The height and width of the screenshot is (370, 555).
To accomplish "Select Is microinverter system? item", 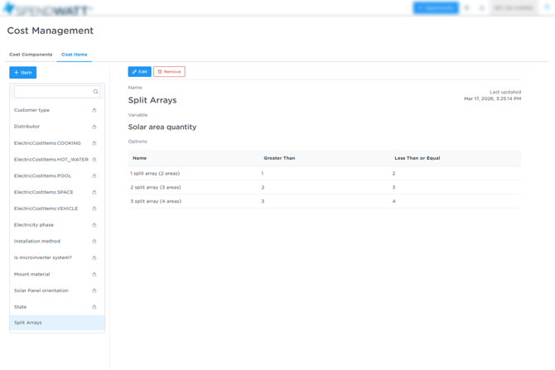I will [x=43, y=257].
